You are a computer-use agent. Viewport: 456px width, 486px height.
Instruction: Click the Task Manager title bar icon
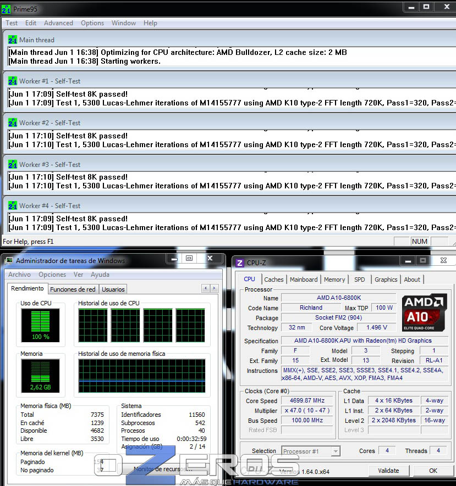[9, 261]
